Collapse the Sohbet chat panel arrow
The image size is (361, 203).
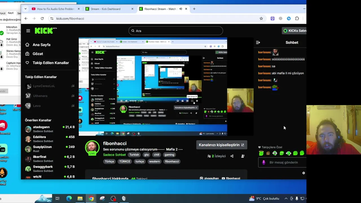pos(258,42)
